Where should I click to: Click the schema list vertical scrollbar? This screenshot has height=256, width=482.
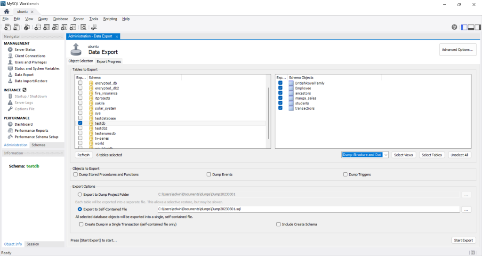[x=268, y=113]
